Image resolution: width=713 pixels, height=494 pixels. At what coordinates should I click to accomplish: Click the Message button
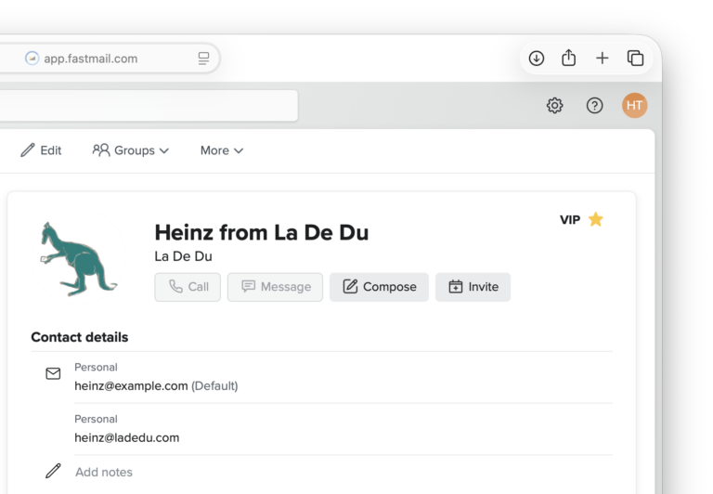[x=275, y=287]
